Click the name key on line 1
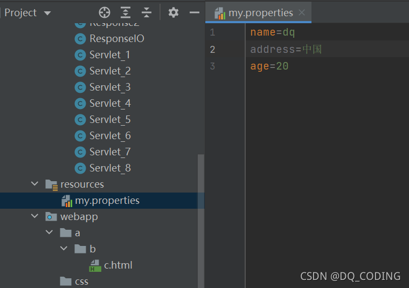 (x=263, y=32)
